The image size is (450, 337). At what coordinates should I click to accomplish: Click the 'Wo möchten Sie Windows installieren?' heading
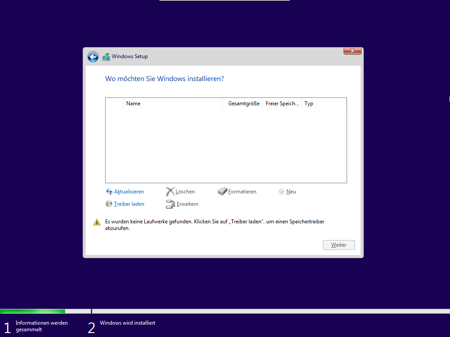coord(165,79)
